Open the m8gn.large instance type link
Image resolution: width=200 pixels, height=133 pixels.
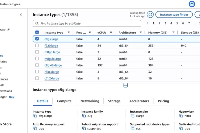tap(52, 52)
